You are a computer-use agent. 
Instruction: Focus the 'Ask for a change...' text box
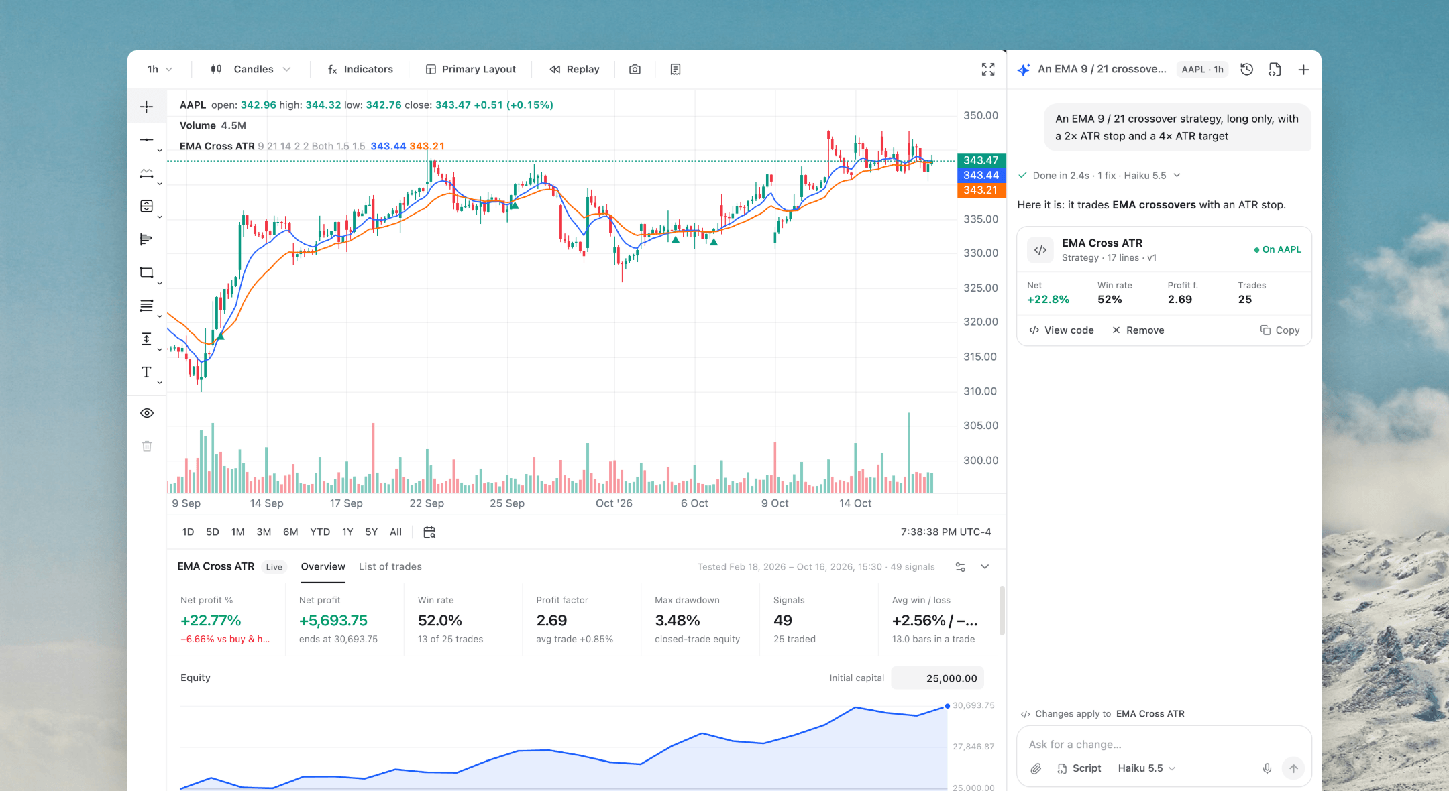point(1164,745)
